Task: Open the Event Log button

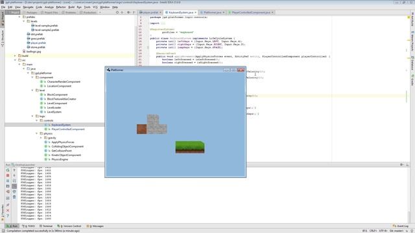Action: 401,226
